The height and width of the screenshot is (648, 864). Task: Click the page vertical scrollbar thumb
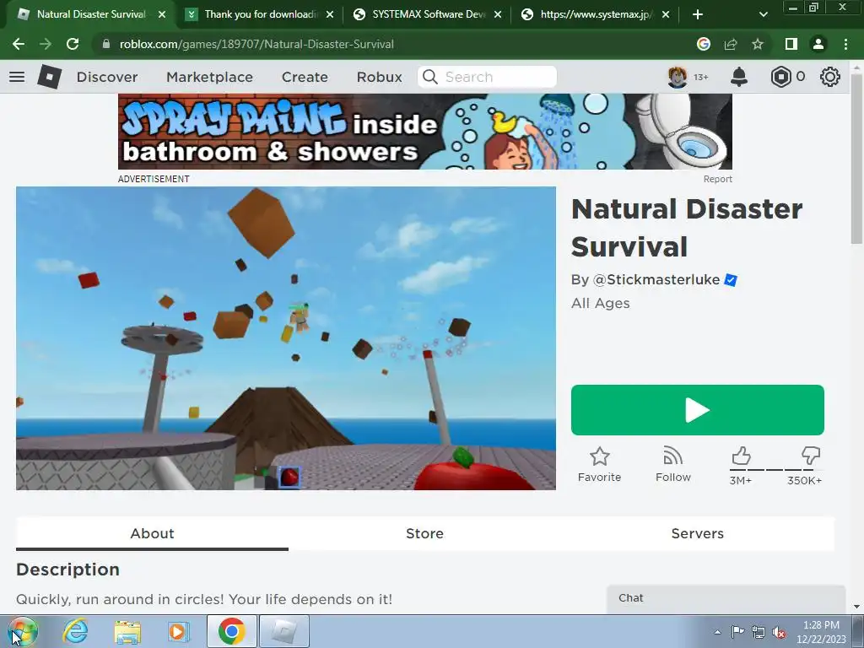click(x=856, y=158)
